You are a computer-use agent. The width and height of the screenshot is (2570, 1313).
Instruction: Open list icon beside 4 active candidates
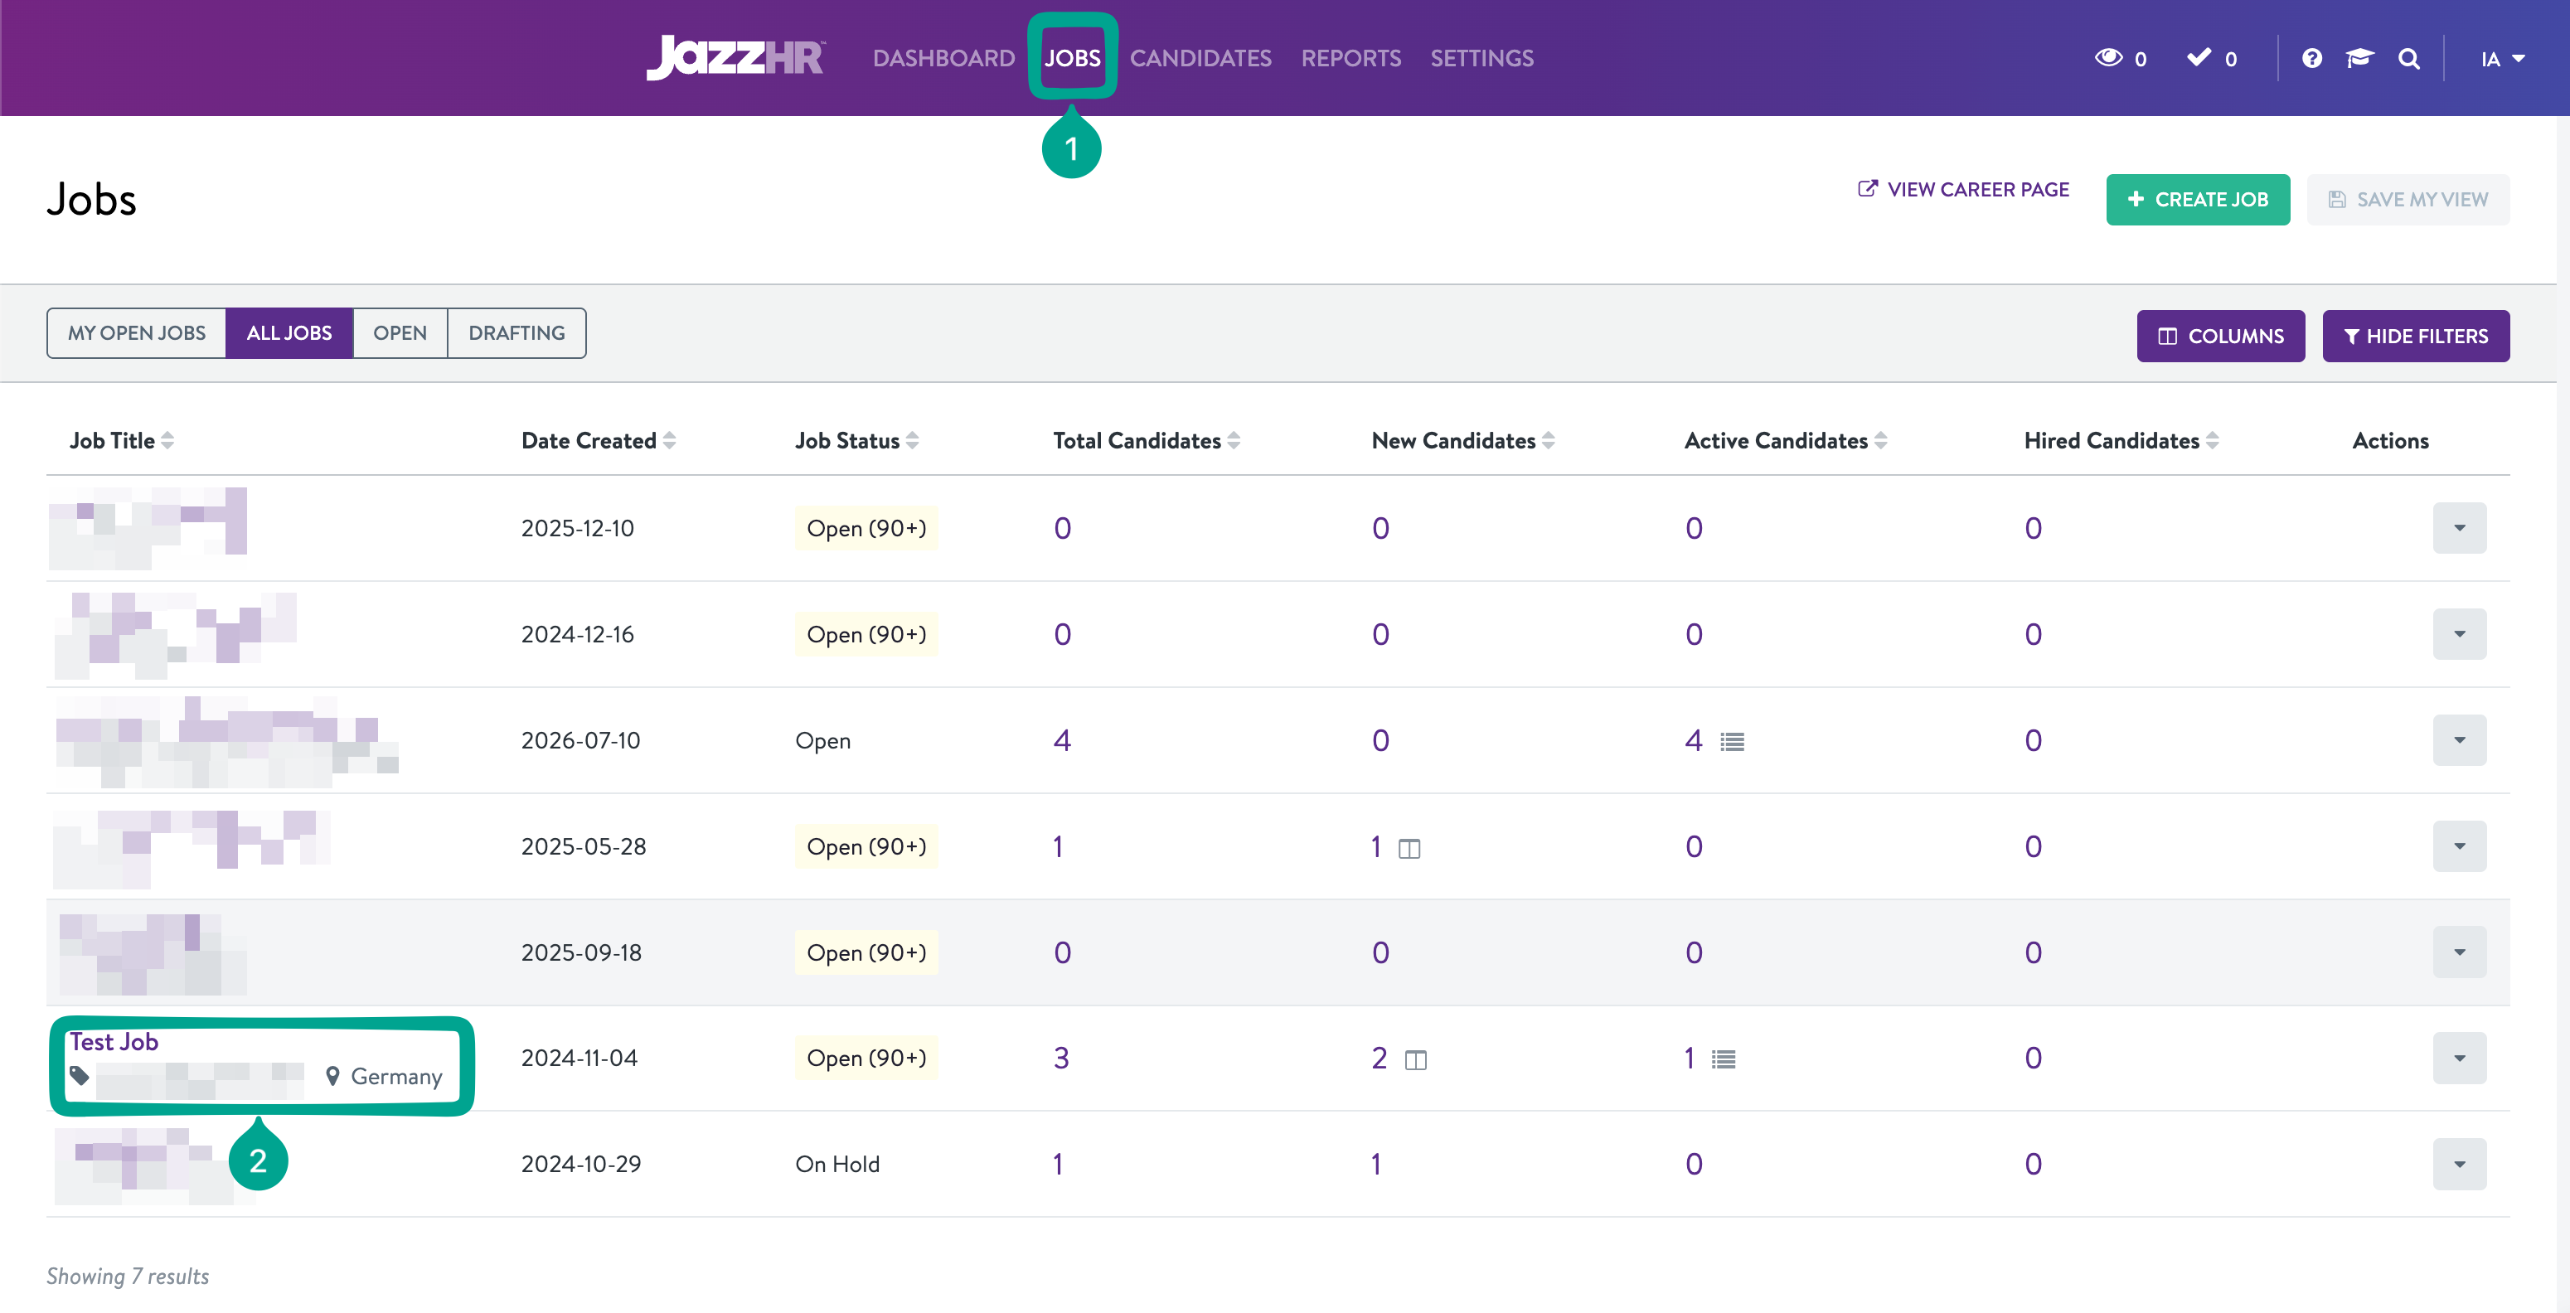point(1732,741)
